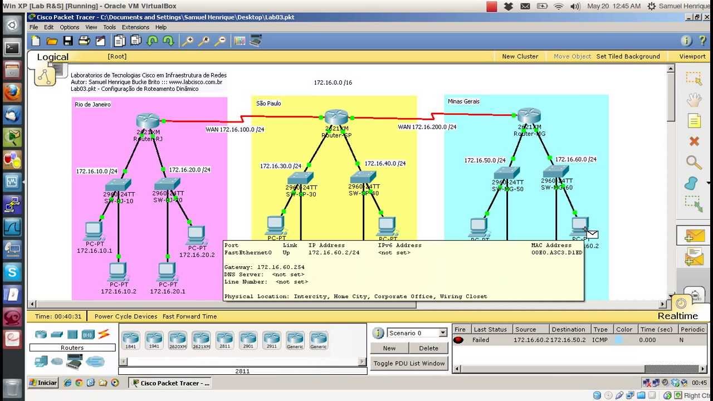Select the Draw Polygon shape tool
713x401 pixels.
[x=691, y=183]
